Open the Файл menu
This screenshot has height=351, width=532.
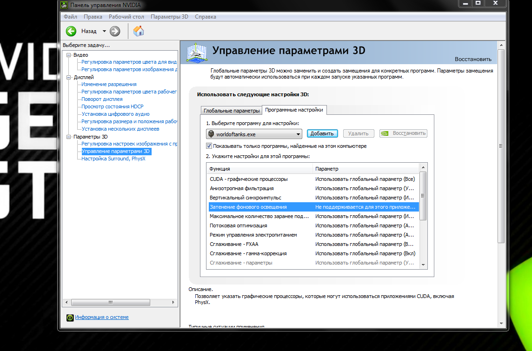point(71,17)
